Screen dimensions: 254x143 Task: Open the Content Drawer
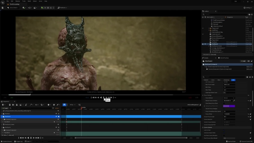7,141
